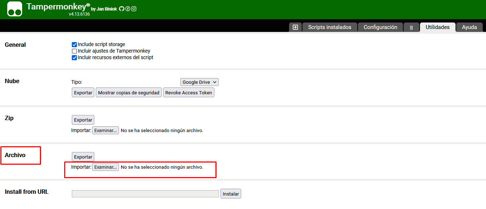Click the Tampermonkey logo icon
This screenshot has width=486, height=209.
point(15,9)
